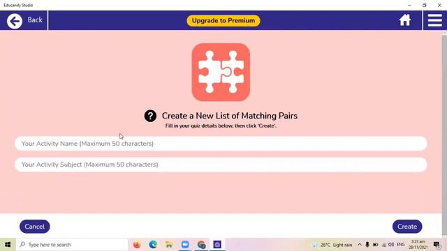447x251 pixels.
Task: Focus the Your Activity Name field
Action: (221, 144)
